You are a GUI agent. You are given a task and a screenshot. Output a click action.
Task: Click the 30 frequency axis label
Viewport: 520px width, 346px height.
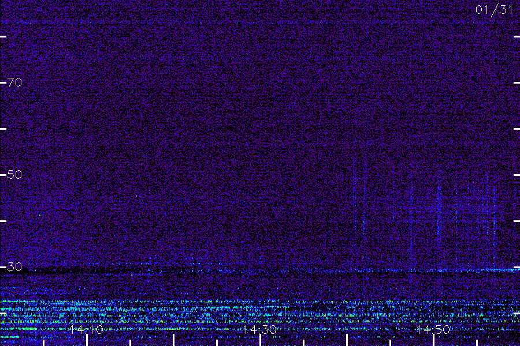click(14, 267)
